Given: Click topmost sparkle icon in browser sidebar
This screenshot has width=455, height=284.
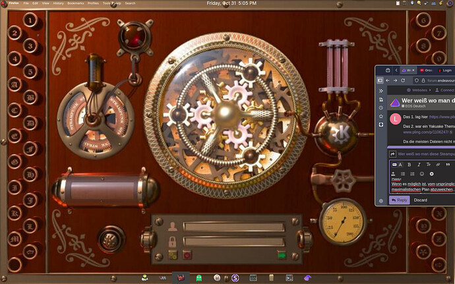Looking at the screenshot, I should coord(381,91).
